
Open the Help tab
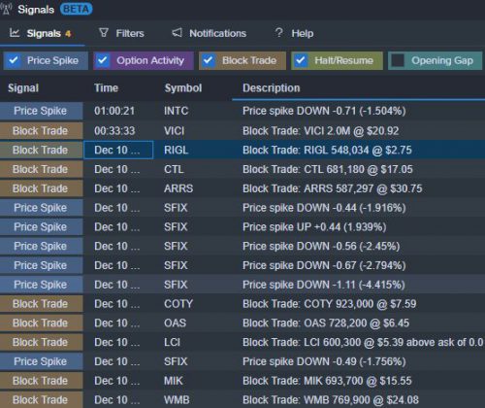[294, 33]
